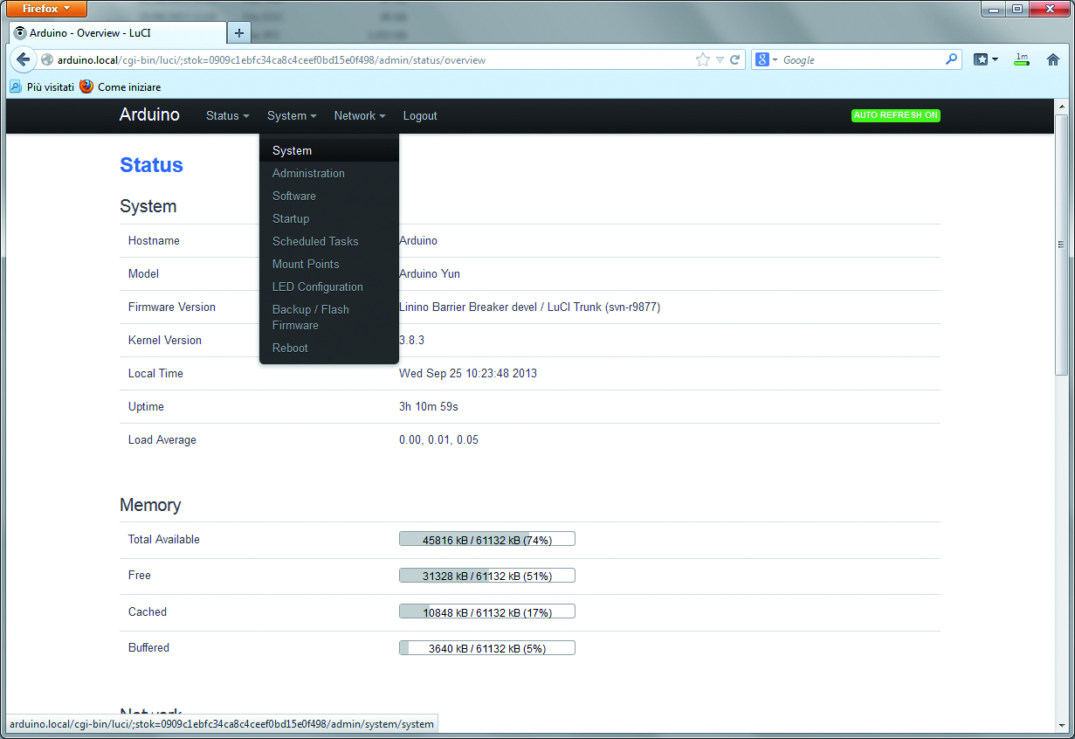Toggle the AUTO REFRESH ON badge
Screen dimensions: 1075x739
tap(896, 115)
